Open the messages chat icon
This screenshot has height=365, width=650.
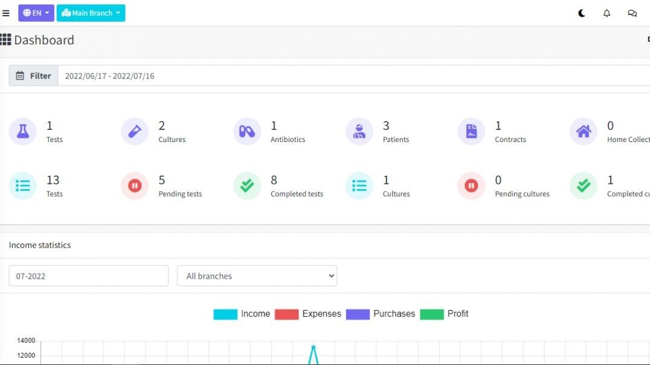point(632,13)
